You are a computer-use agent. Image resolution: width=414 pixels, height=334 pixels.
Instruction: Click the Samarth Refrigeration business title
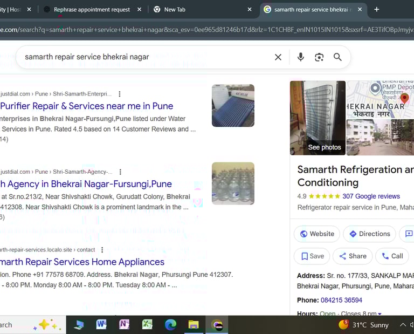[x=355, y=176]
